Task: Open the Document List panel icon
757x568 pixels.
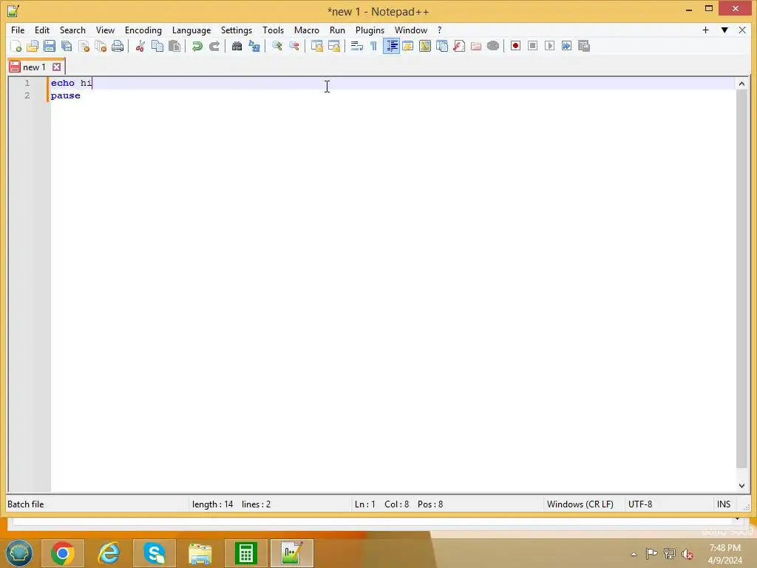Action: [442, 46]
